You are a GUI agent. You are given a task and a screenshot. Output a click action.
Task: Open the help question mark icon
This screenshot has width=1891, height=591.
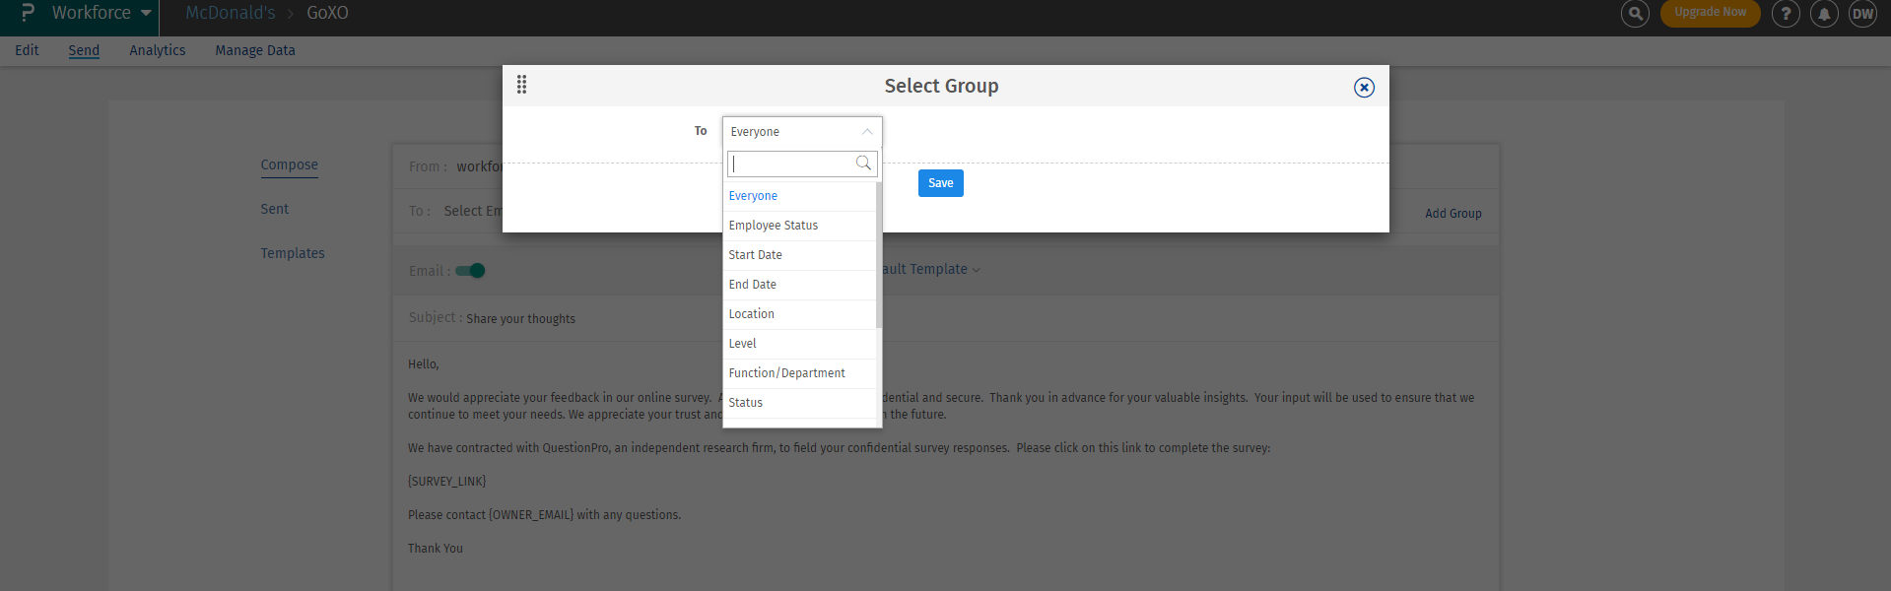pos(1786,14)
